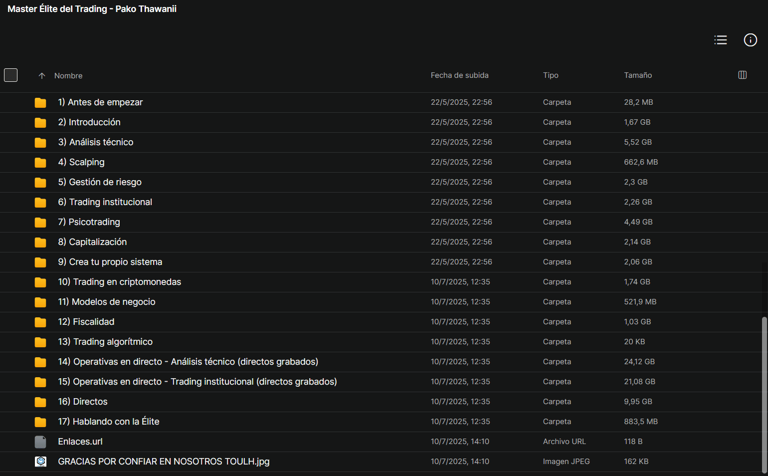Click folder icon of Scalping
The width and height of the screenshot is (768, 476).
click(40, 163)
